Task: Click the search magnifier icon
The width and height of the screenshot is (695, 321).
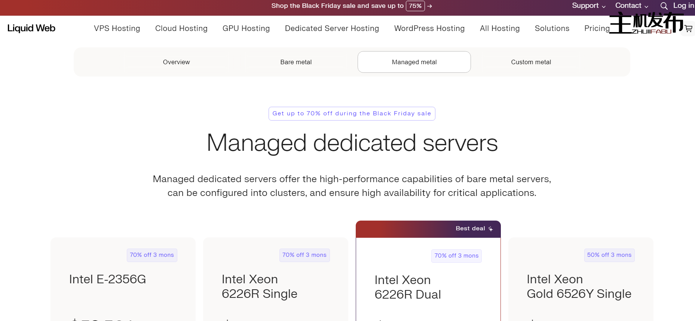Action: pyautogui.click(x=664, y=6)
